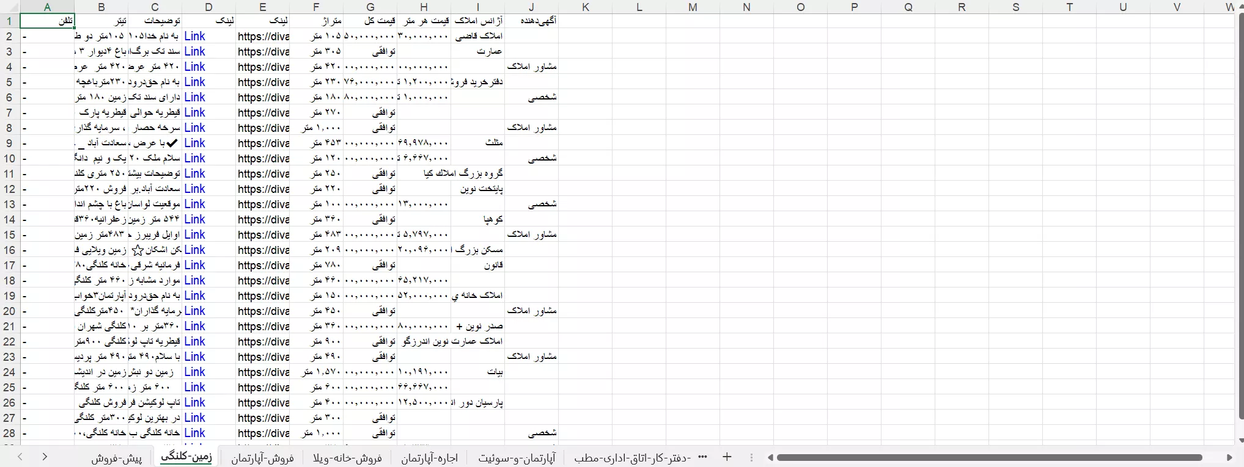Open the اجاره-آپارتمان sheet tab
The width and height of the screenshot is (1244, 467).
tap(429, 458)
